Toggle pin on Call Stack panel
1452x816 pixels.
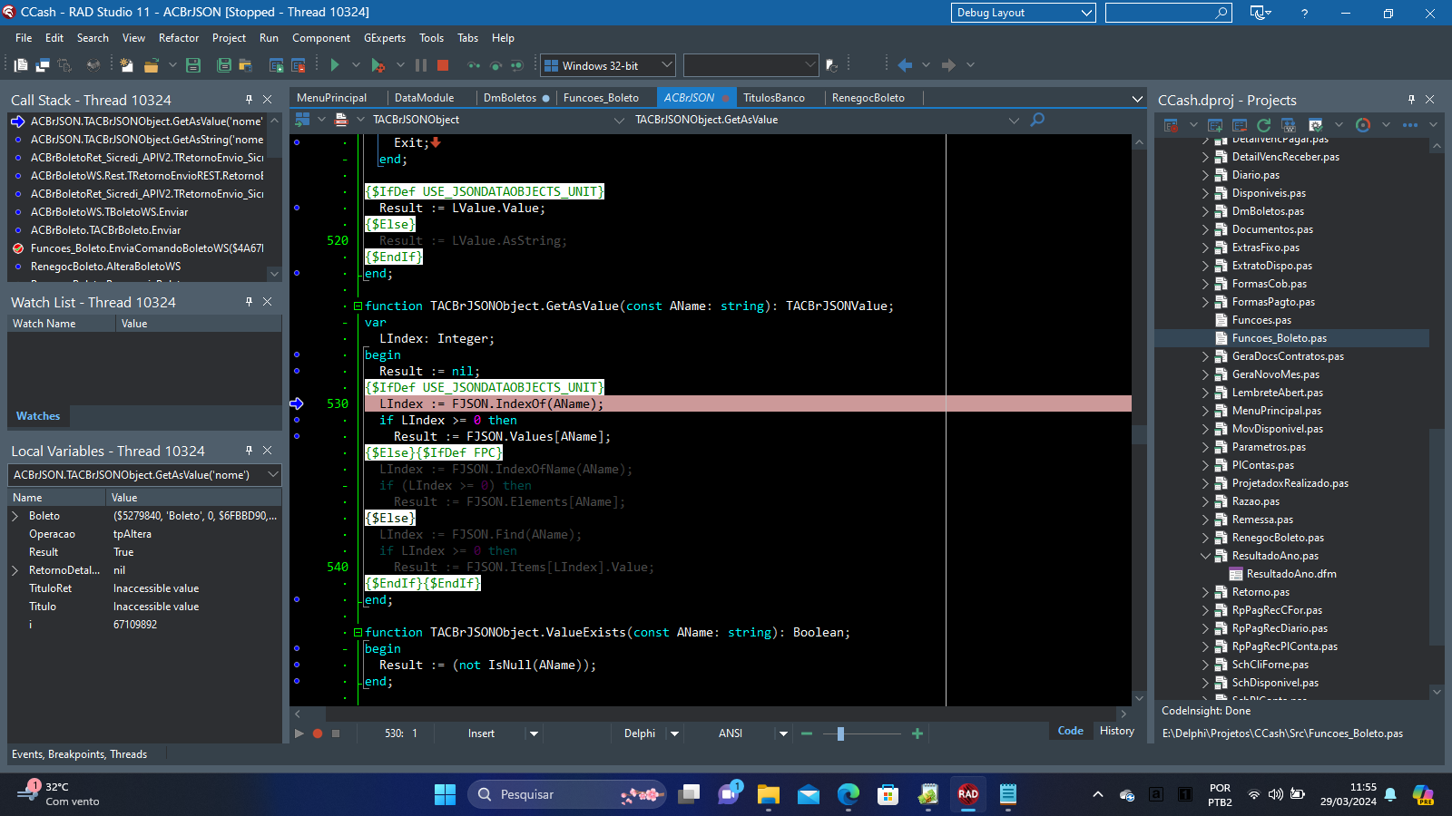[249, 100]
